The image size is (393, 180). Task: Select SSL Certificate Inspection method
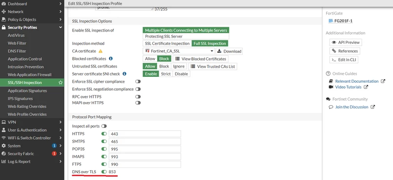pos(167,43)
